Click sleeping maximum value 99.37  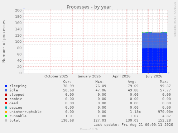pyautogui.click(x=165, y=86)
